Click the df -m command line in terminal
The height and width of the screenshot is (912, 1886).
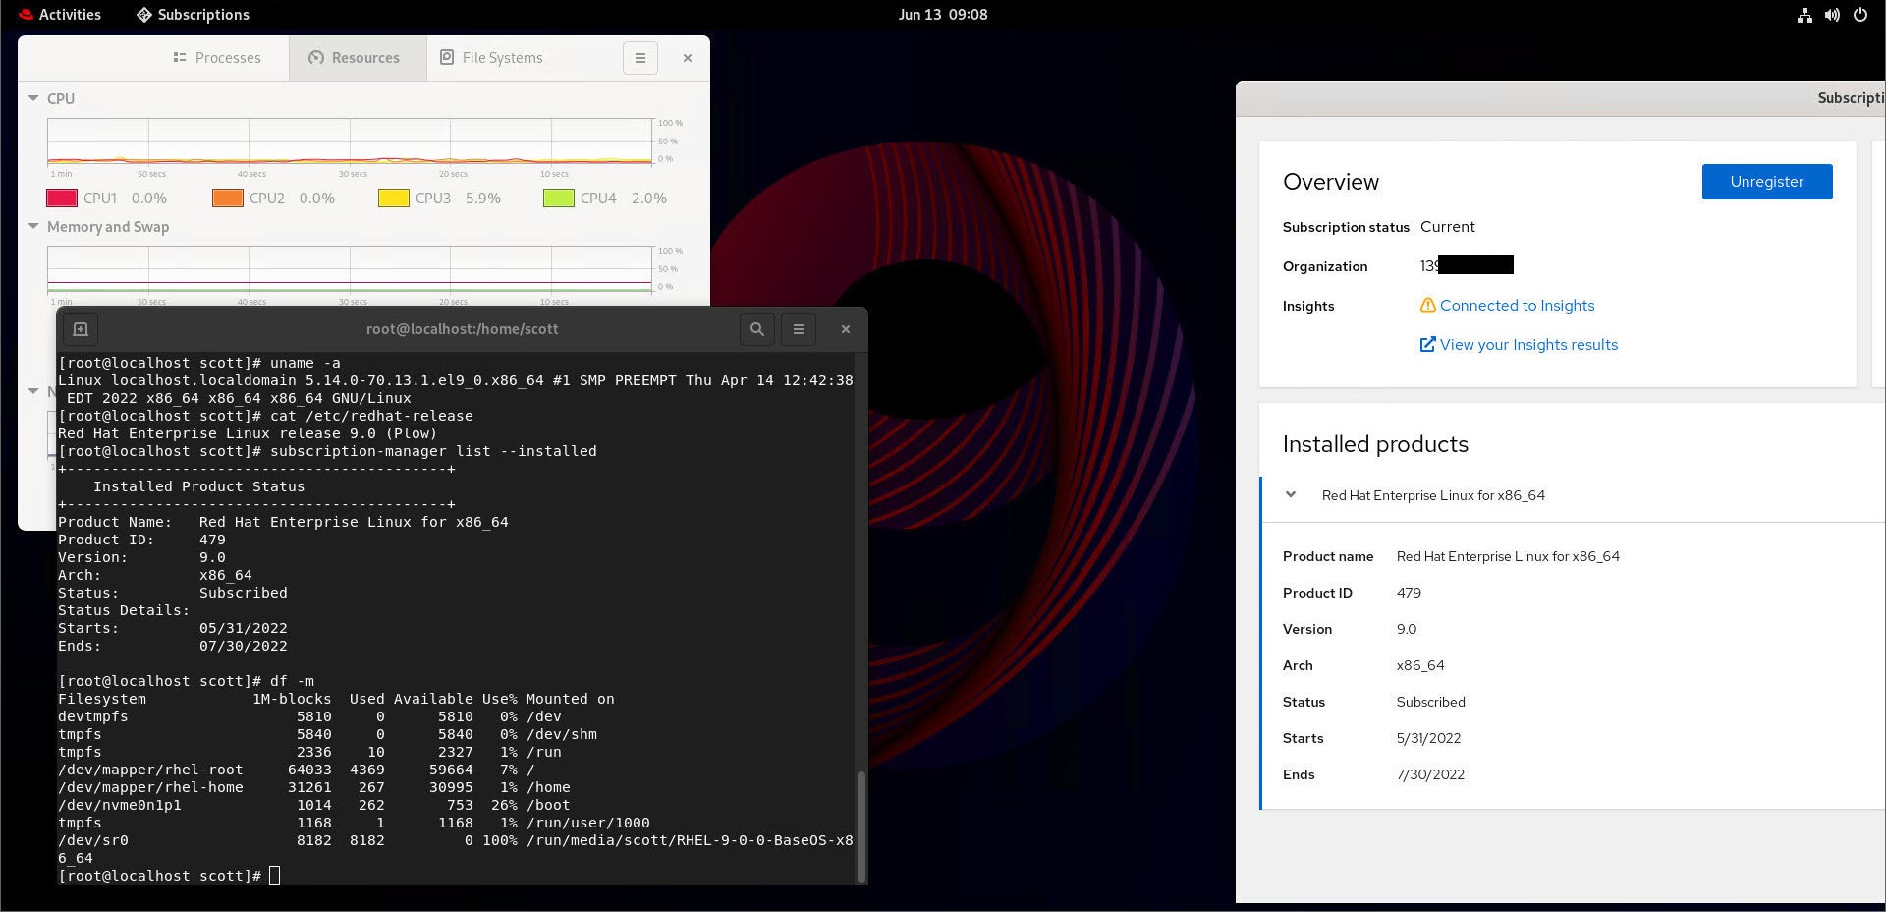pyautogui.click(x=187, y=681)
